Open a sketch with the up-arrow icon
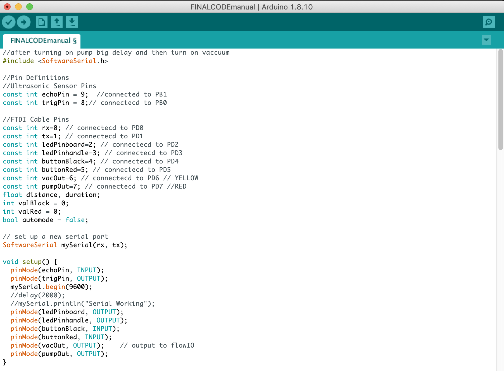 pos(56,22)
